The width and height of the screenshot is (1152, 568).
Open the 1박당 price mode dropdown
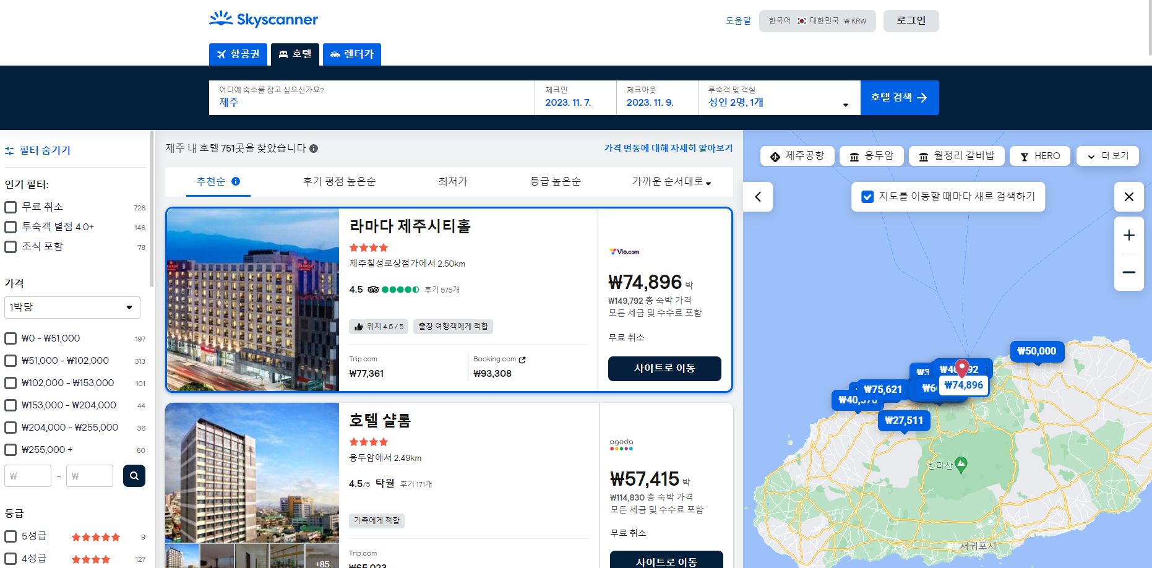point(72,307)
